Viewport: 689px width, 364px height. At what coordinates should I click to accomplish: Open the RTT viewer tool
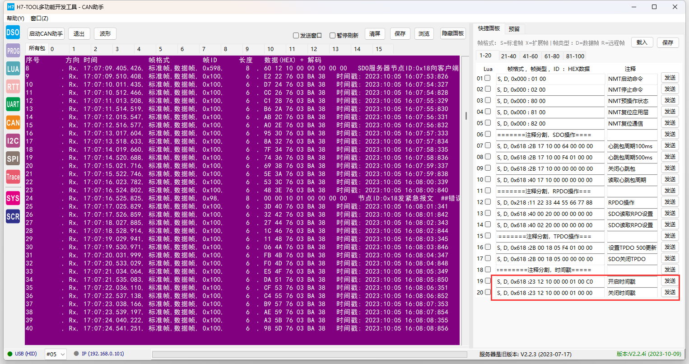(13, 87)
